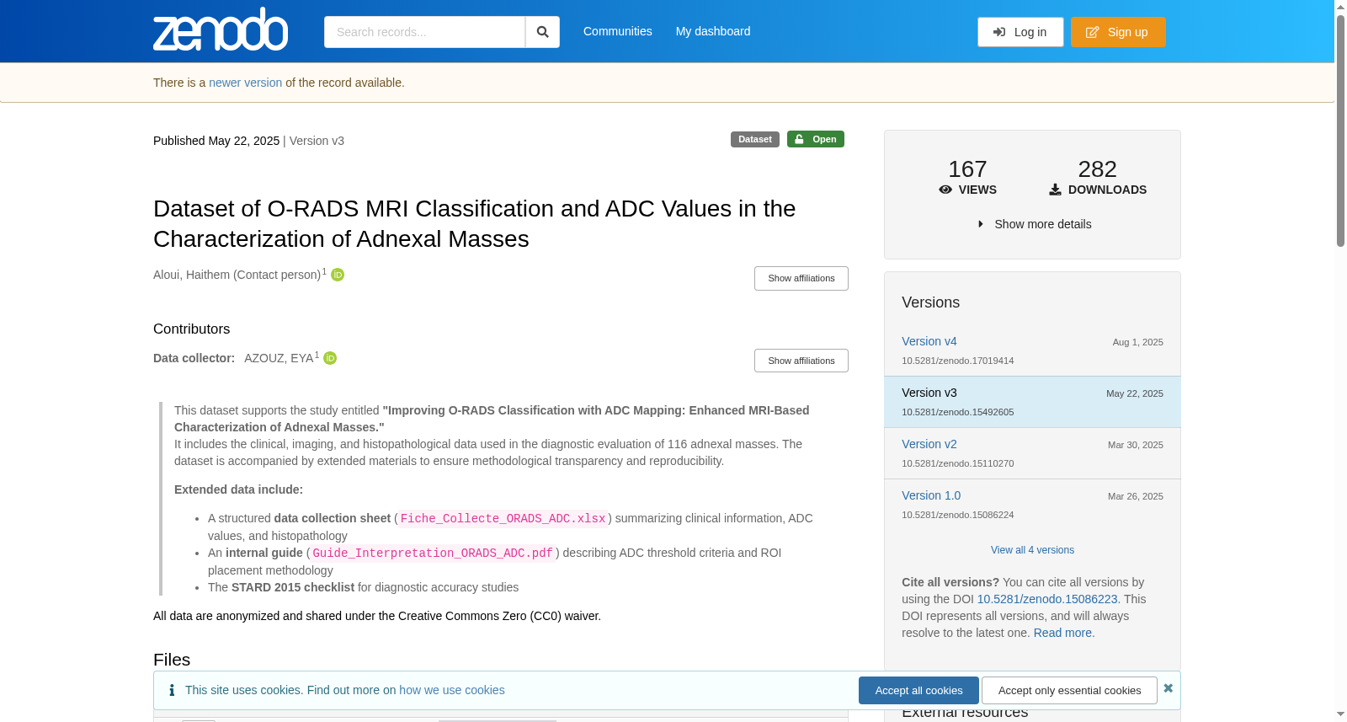Dismiss the cookie banner with X
The width and height of the screenshot is (1347, 722).
[x=1168, y=688]
